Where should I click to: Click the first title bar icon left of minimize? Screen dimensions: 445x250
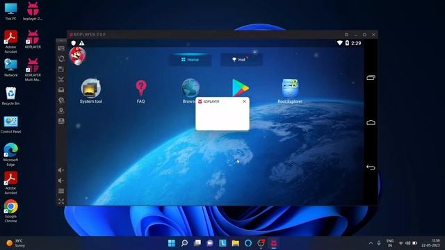(346, 35)
